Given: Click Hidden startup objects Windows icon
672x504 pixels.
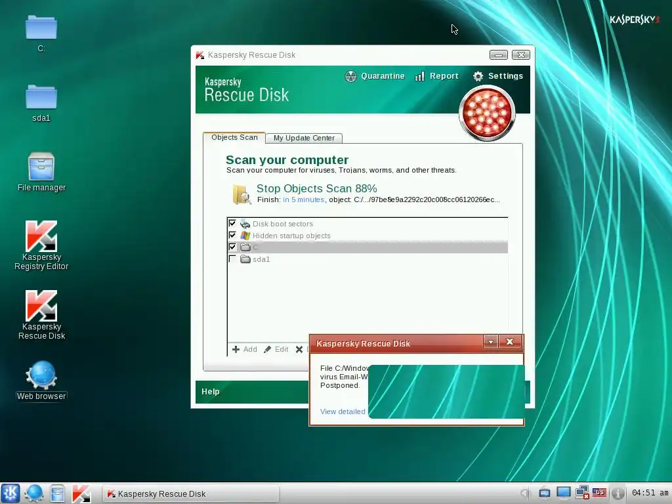Looking at the screenshot, I should 245,236.
